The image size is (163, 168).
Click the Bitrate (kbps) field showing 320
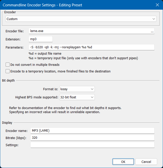point(92,138)
